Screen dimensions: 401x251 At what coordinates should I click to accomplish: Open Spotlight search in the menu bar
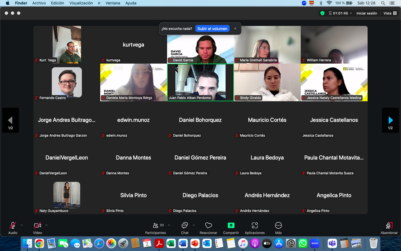pyautogui.click(x=383, y=3)
